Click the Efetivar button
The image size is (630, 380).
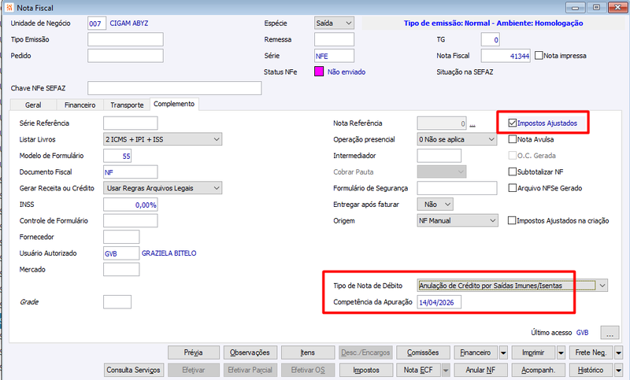[193, 370]
